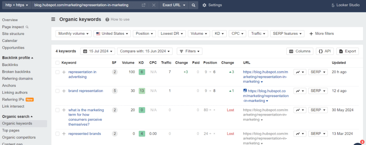The width and height of the screenshot is (366, 145).
Task: Open SERP dropdown for 'represented brands'
Action: click(x=318, y=134)
